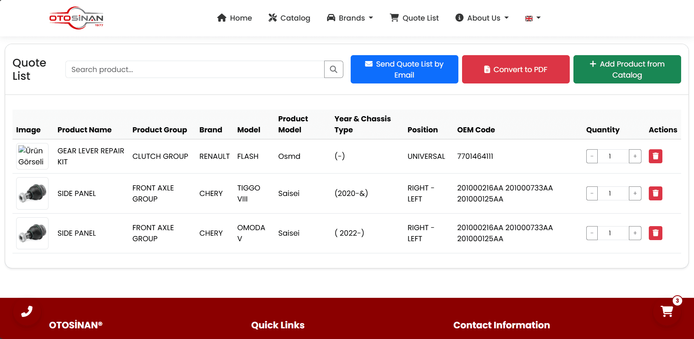Click the OTOSINAN logo
694x339 pixels.
pyautogui.click(x=76, y=18)
